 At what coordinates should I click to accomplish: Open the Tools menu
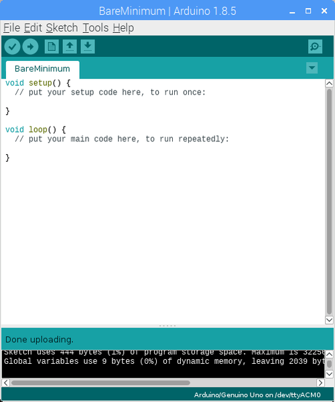pos(96,27)
